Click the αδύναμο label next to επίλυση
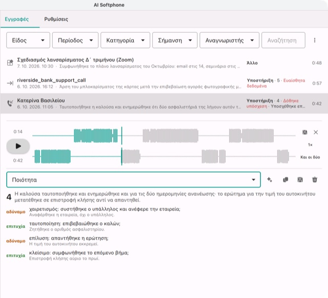This screenshot has height=298, width=328. click(16, 241)
